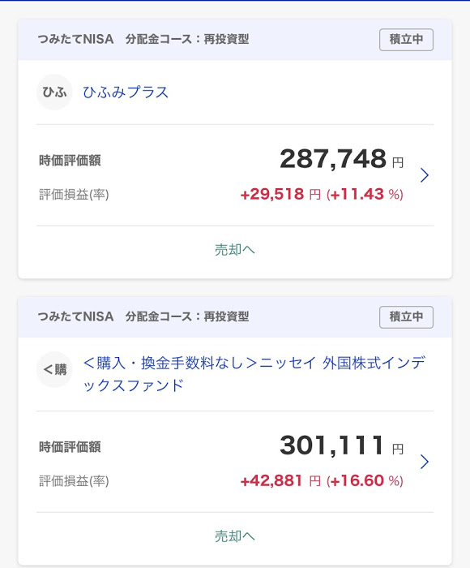
Task: Click the +29,518 円 profit figure
Action: coord(280,194)
